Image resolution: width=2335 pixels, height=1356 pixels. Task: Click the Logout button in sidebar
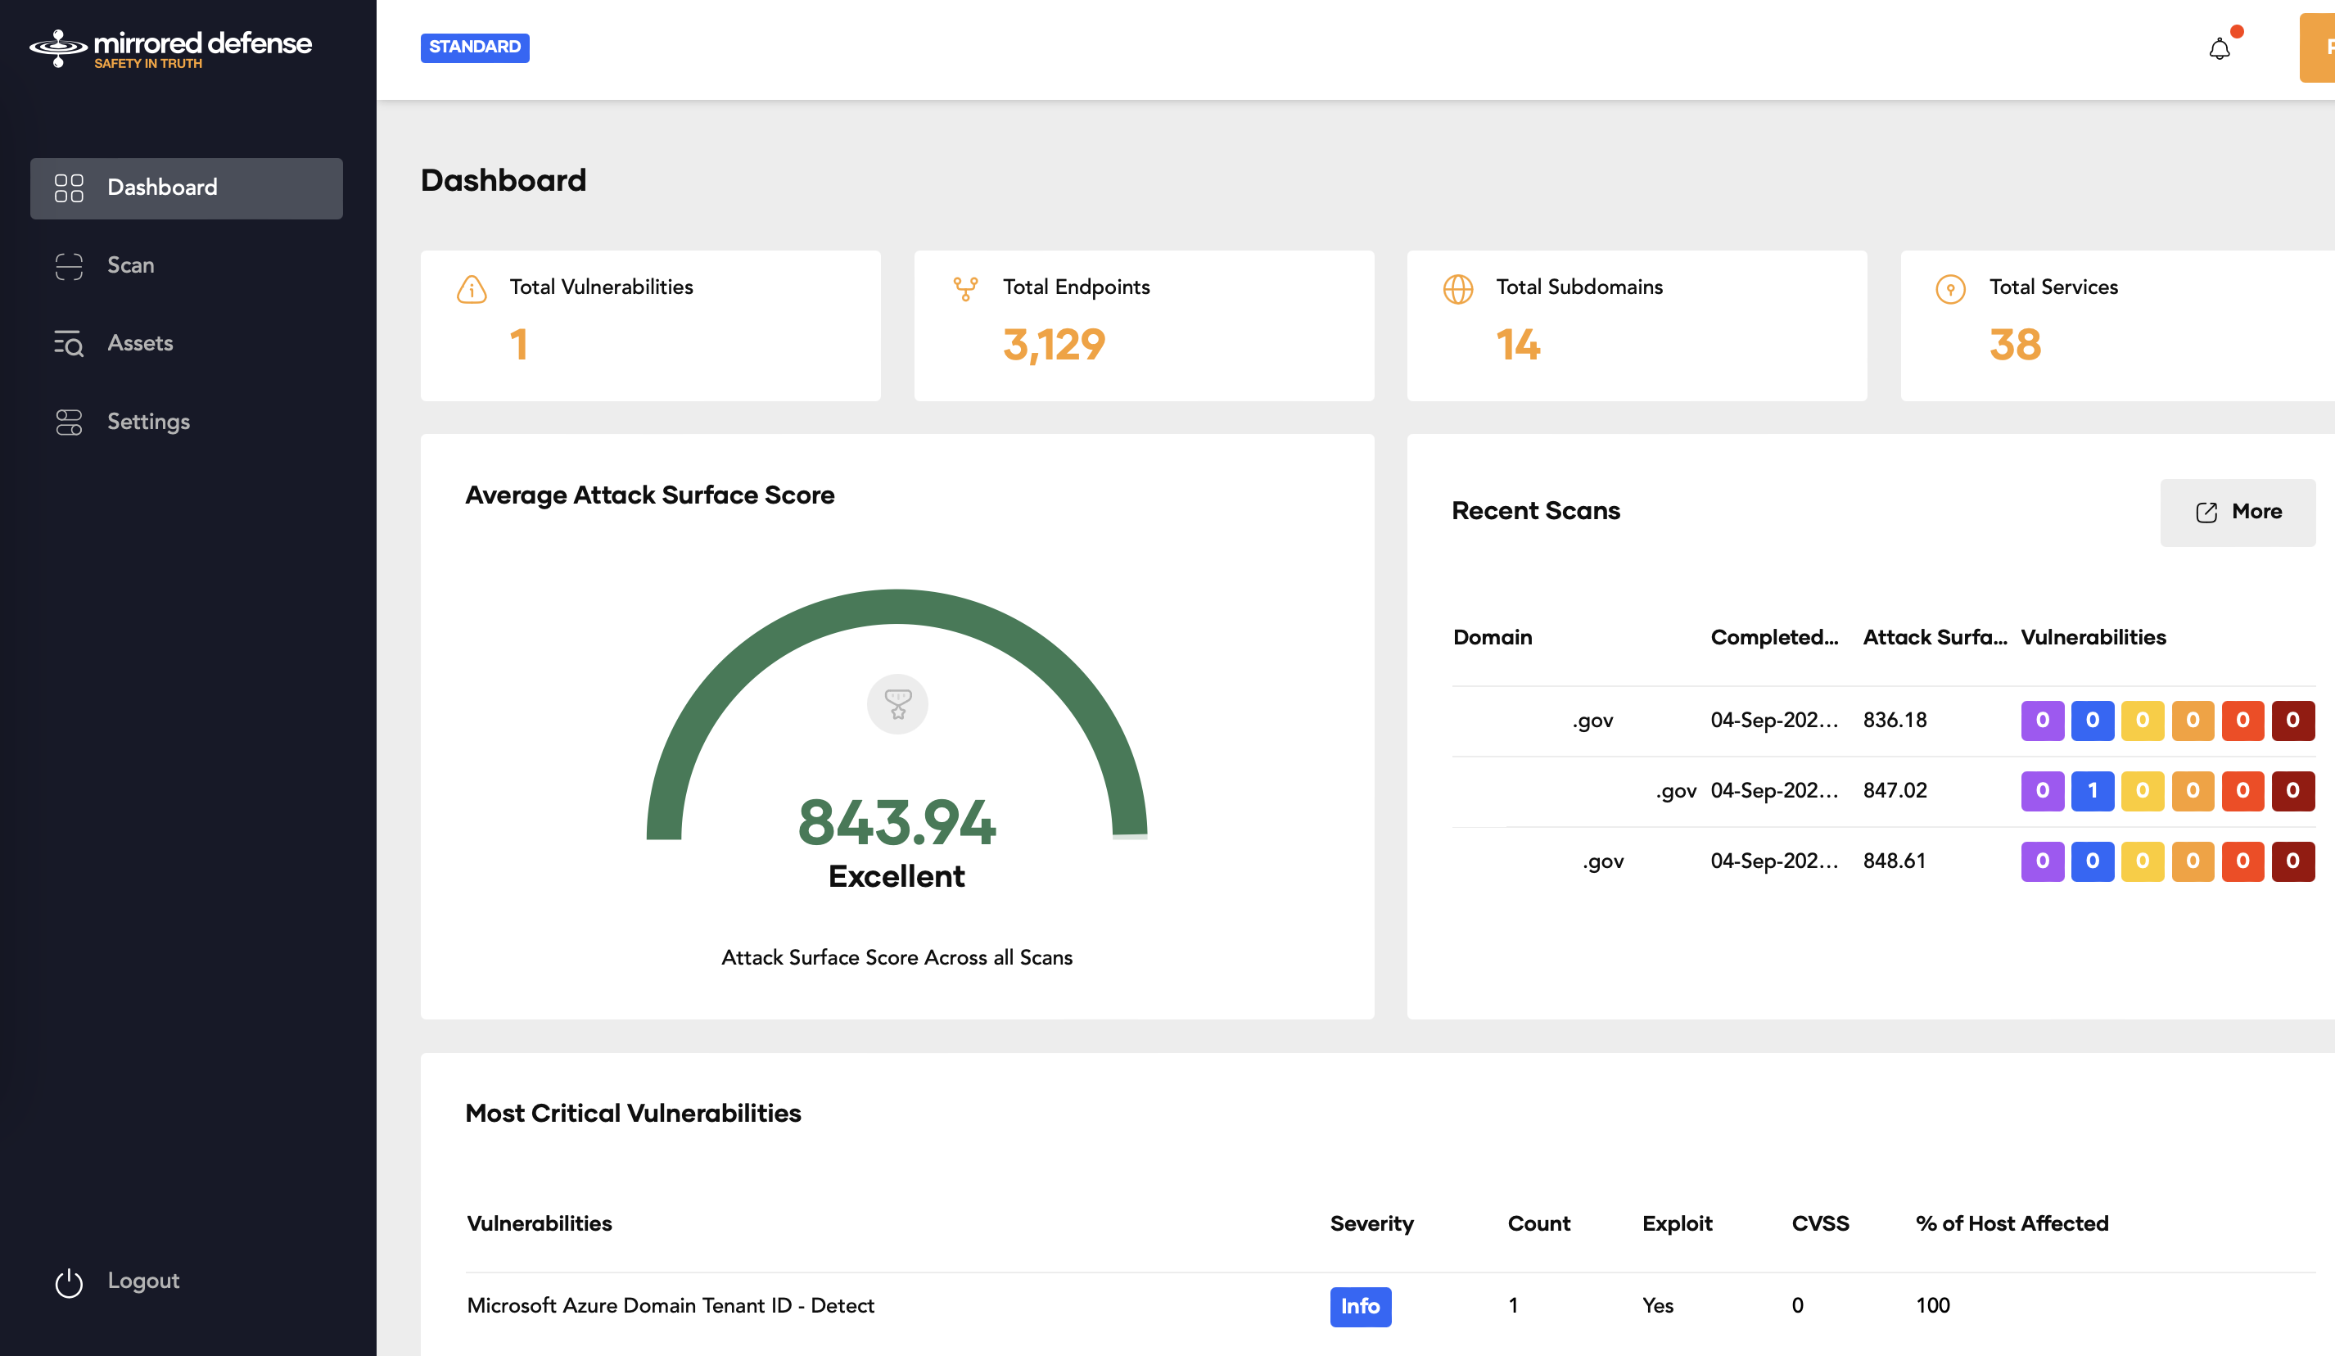[143, 1280]
